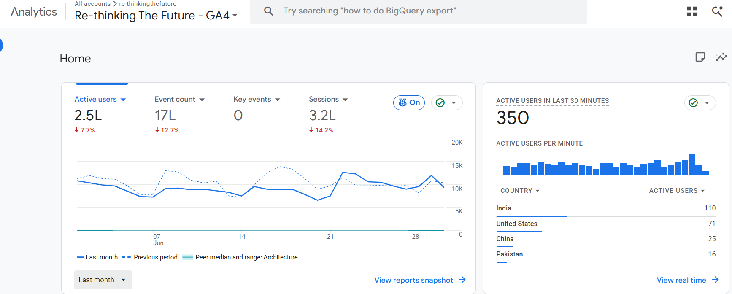The width and height of the screenshot is (732, 294).
Task: Open the Sessions metric dropdown
Action: tap(328, 99)
